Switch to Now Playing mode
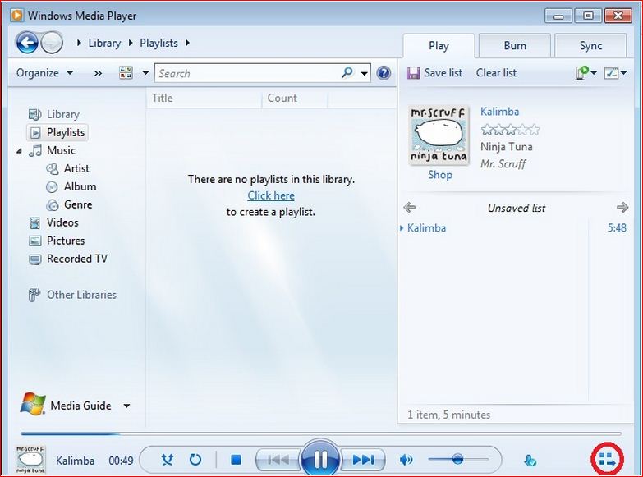This screenshot has width=643, height=477. pyautogui.click(x=608, y=460)
